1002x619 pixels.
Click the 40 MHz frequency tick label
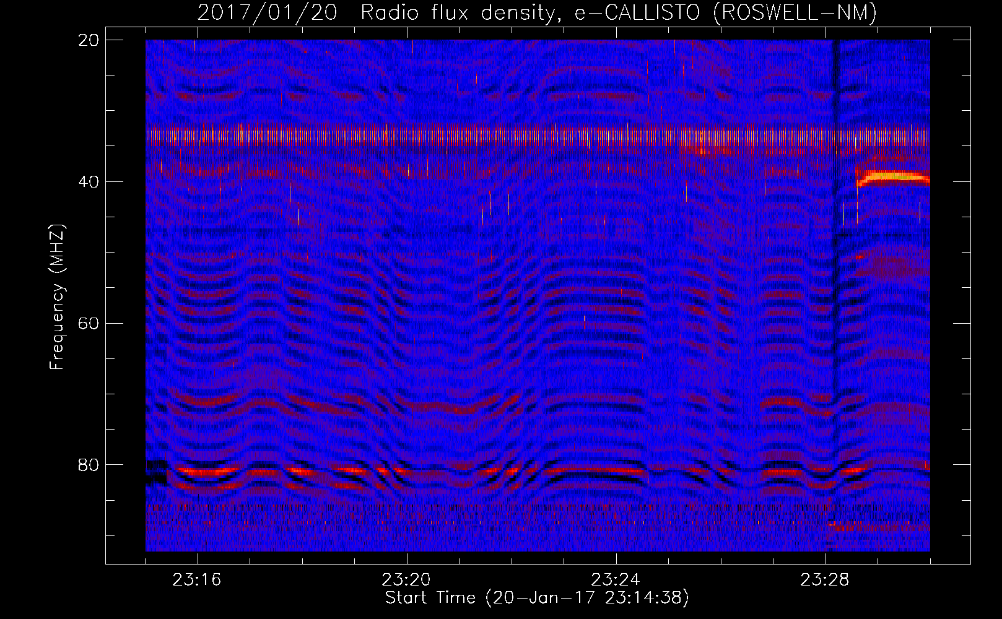pyautogui.click(x=89, y=182)
